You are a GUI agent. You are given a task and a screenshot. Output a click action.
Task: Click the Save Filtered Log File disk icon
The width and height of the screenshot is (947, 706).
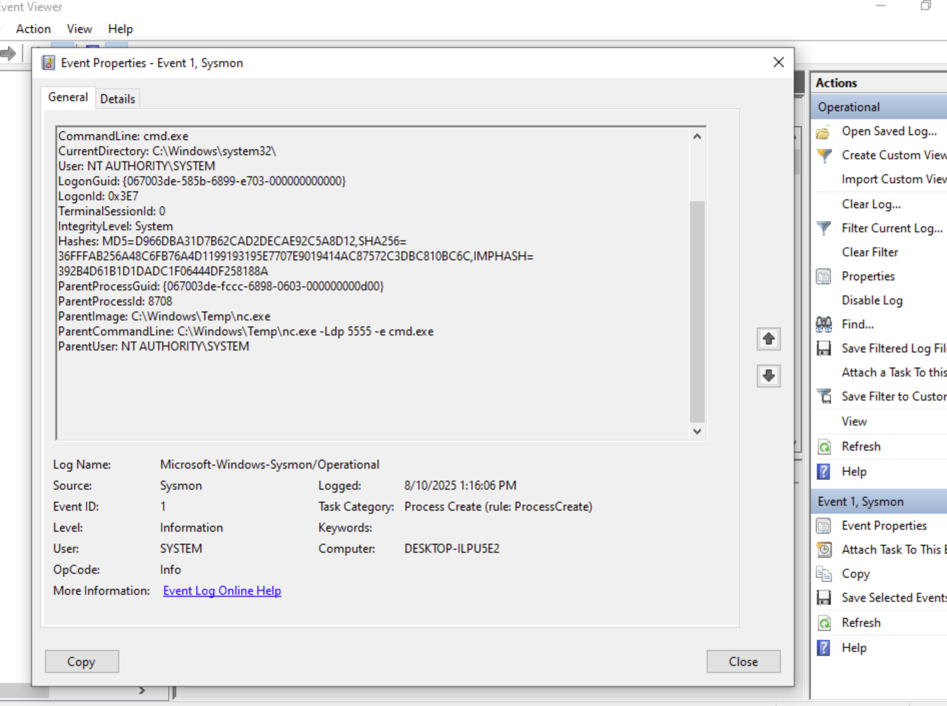tap(823, 348)
